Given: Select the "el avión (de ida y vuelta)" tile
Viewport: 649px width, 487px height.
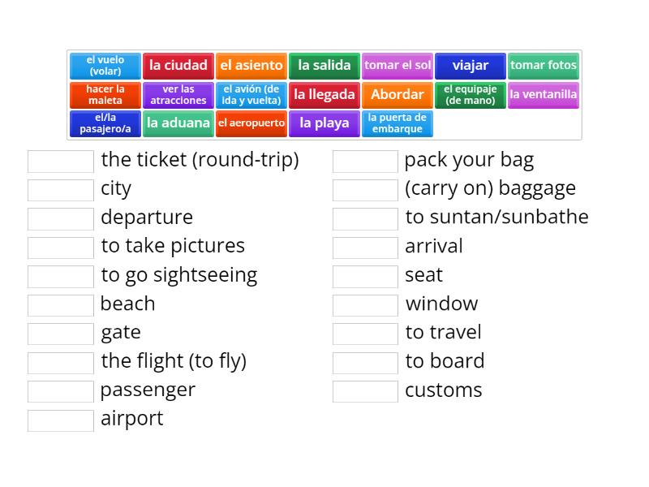Looking at the screenshot, I should point(251,95).
